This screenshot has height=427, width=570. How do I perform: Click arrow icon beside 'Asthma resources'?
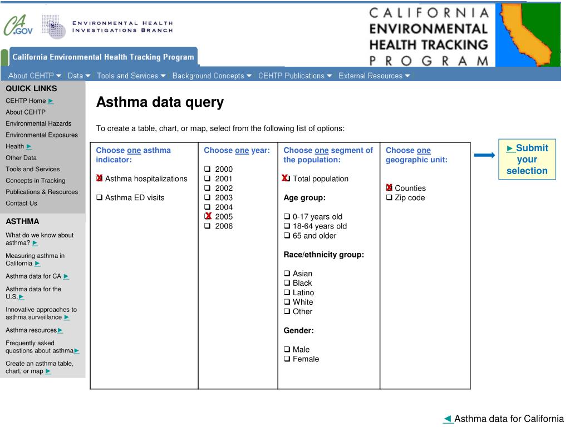point(60,330)
